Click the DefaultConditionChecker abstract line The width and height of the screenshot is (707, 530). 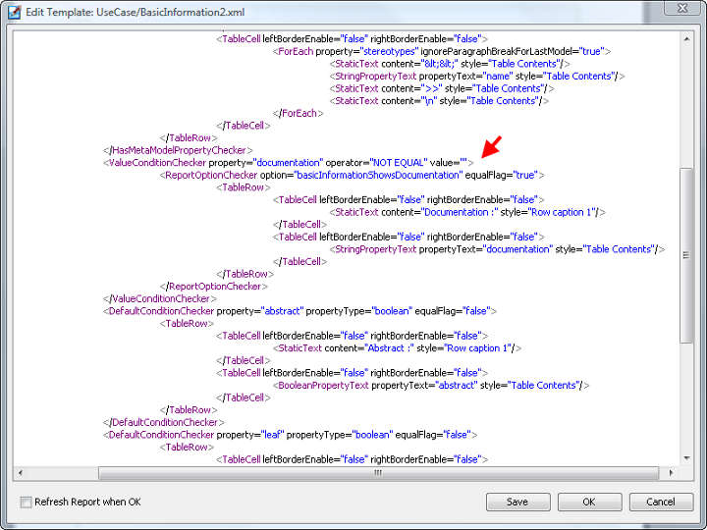coord(299,311)
